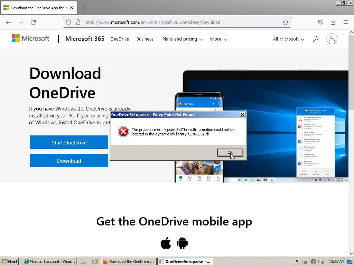Show hidden system tray icons
354x266 pixels.
[297, 261]
